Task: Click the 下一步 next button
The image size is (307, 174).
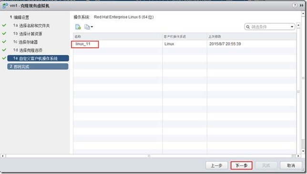Action: [x=241, y=165]
